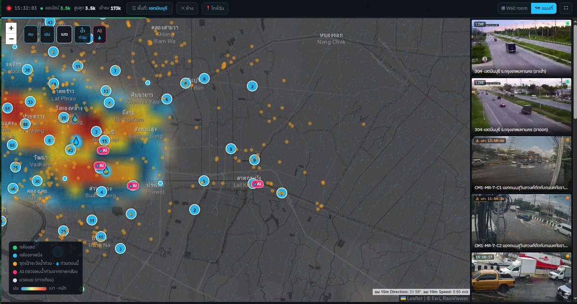Click the red recording indicator

point(9,8)
